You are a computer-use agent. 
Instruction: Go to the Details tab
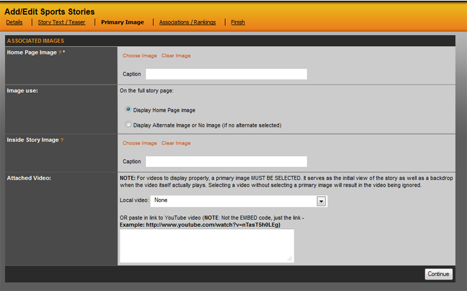pos(14,22)
